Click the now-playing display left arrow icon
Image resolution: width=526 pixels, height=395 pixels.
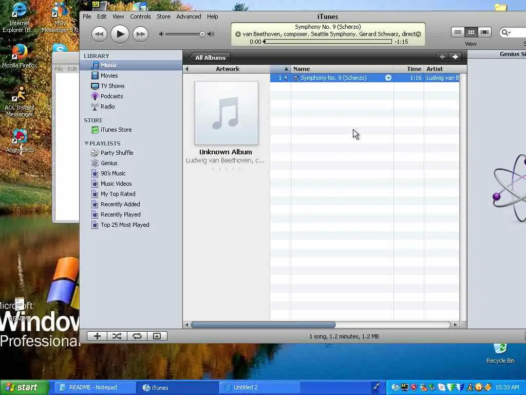(238, 34)
